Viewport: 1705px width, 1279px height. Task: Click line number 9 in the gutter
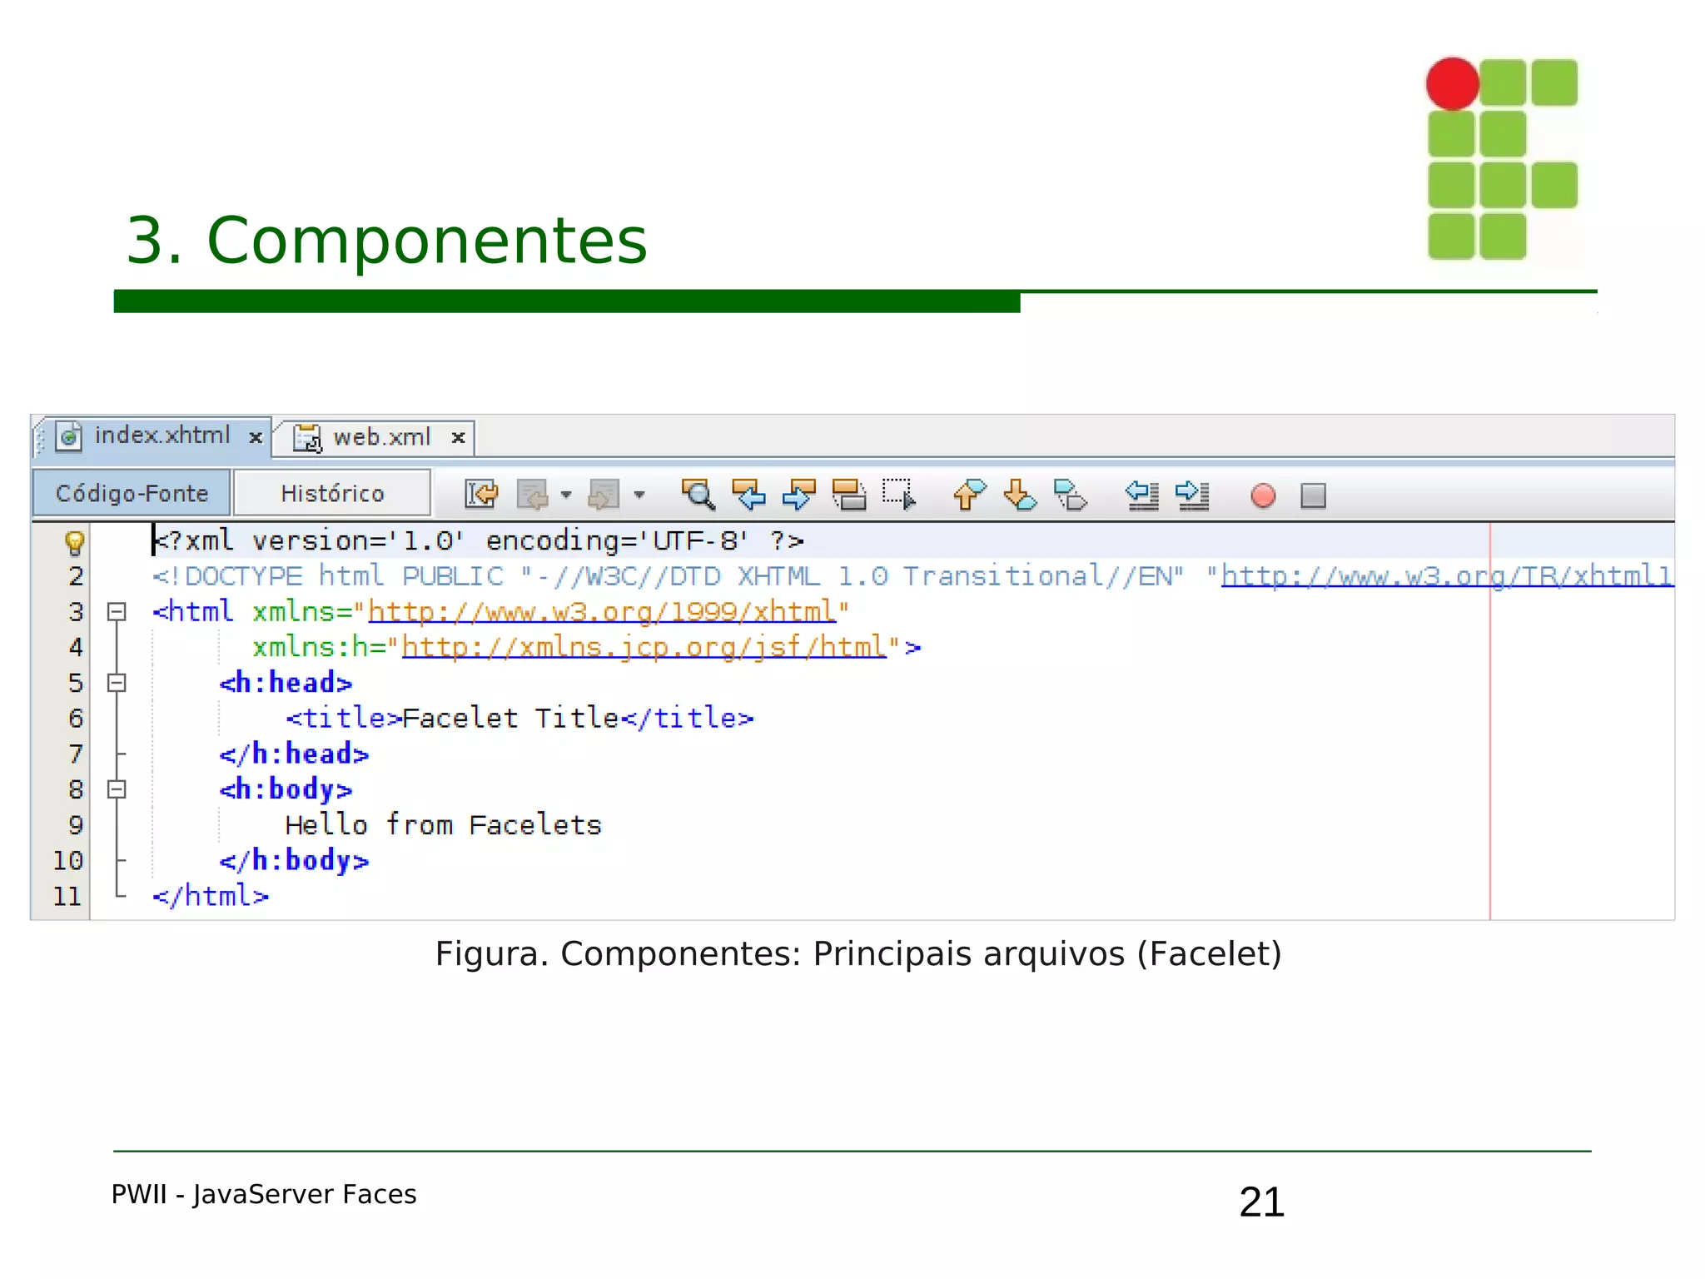pos(76,825)
